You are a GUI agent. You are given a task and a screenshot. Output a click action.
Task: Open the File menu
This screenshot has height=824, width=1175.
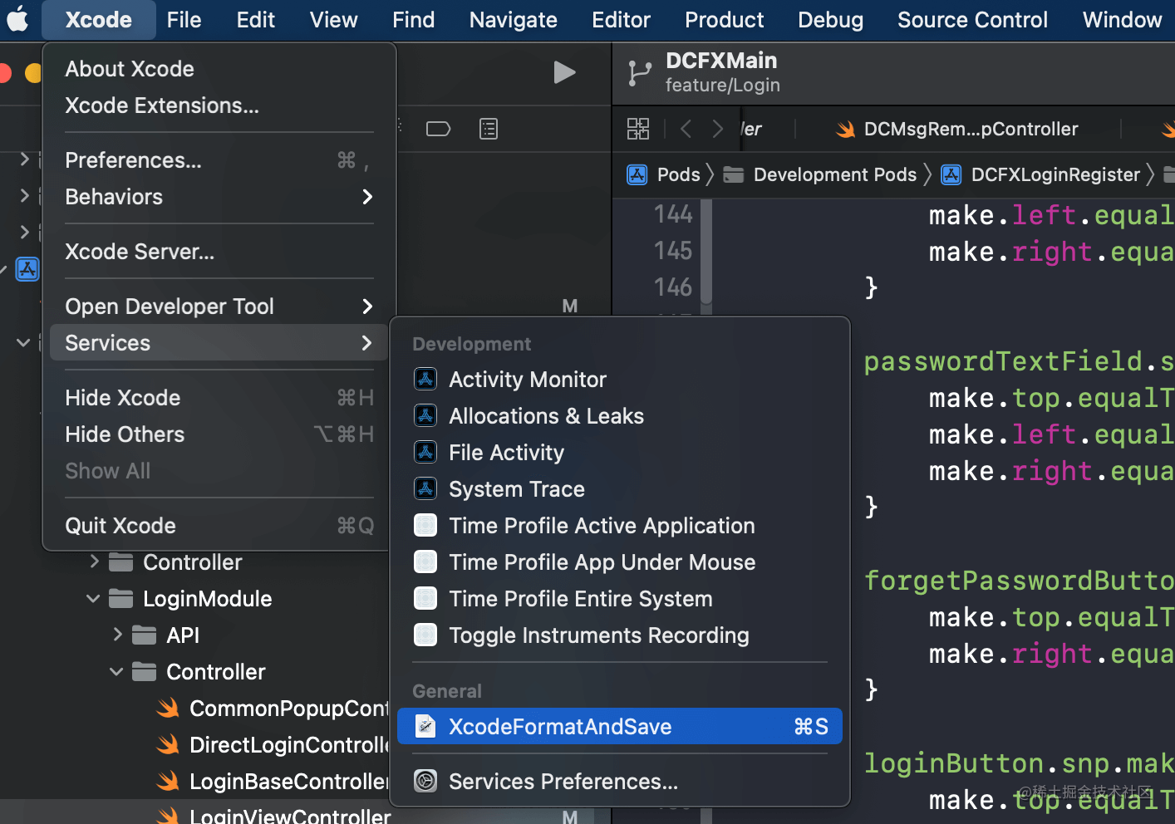[184, 20]
